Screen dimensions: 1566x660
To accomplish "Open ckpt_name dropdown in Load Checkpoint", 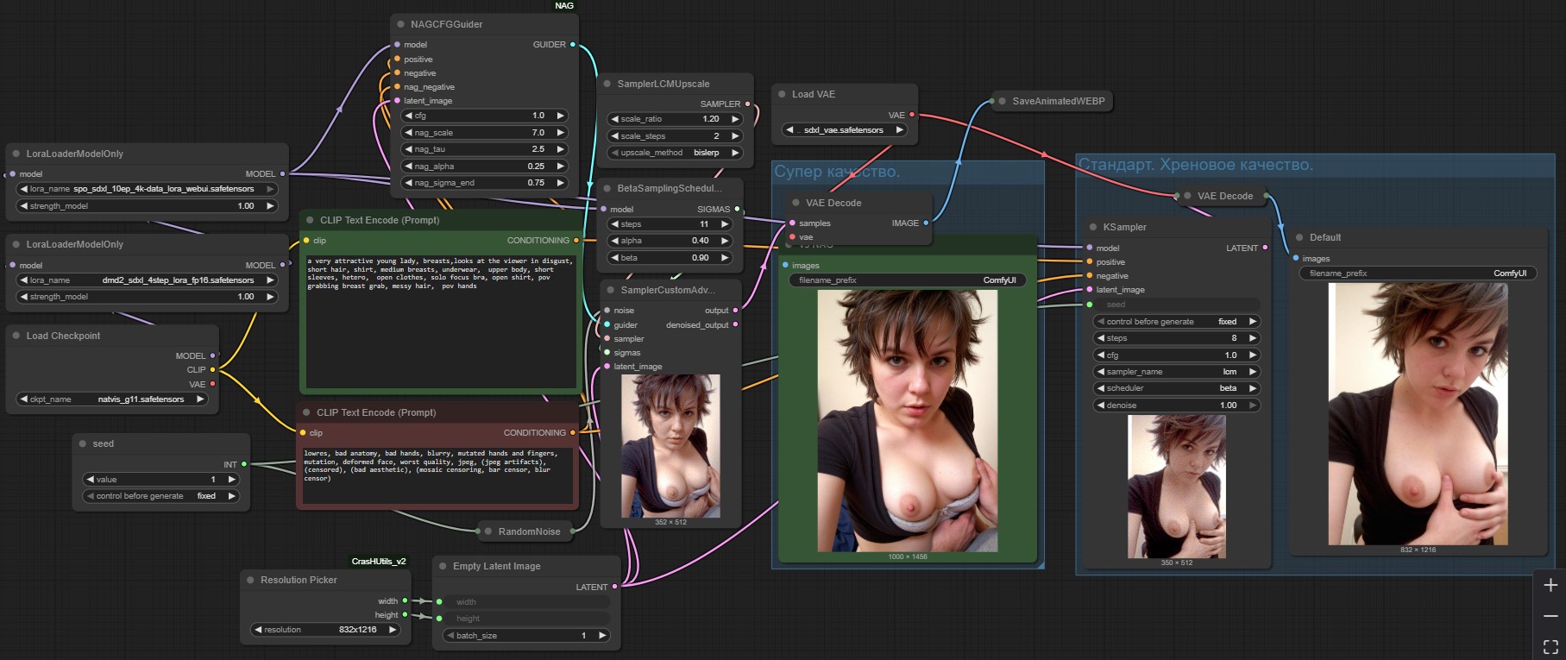I will 112,399.
